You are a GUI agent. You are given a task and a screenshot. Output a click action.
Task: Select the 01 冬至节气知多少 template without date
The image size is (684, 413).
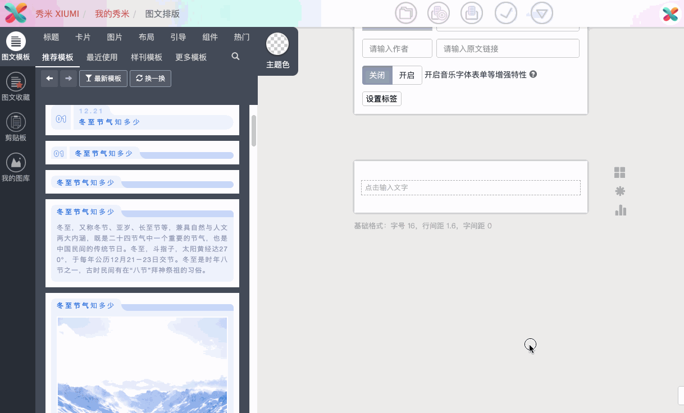pyautogui.click(x=143, y=153)
